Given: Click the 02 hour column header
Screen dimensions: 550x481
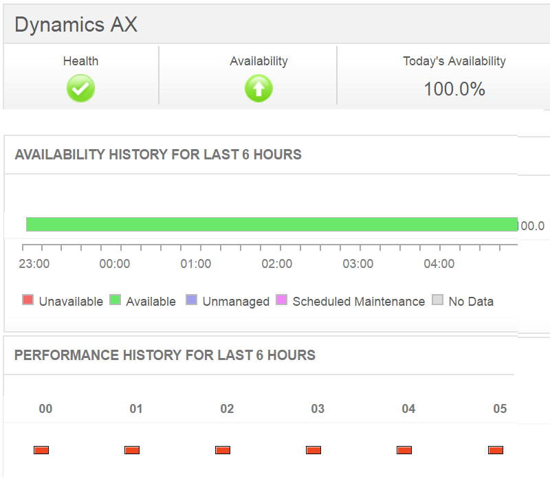Looking at the screenshot, I should click(x=227, y=409).
